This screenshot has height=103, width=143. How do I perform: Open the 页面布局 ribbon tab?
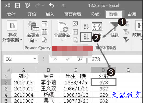click(72, 15)
